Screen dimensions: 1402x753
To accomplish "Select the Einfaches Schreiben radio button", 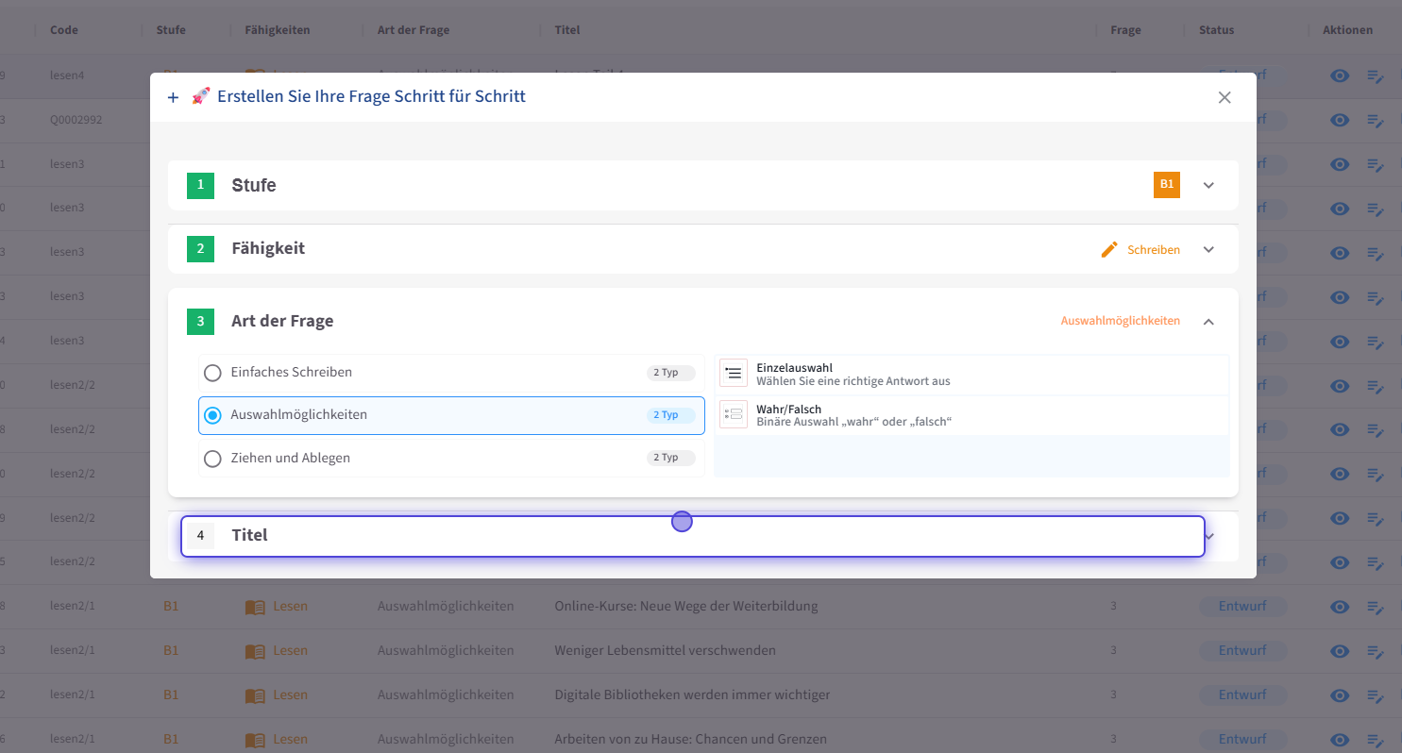I will [213, 373].
